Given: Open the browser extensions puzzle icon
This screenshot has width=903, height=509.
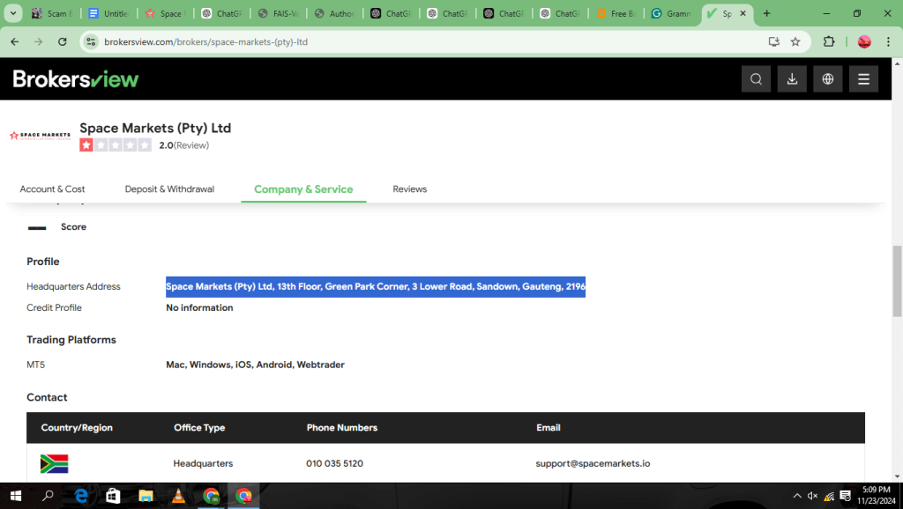Looking at the screenshot, I should coord(829,41).
